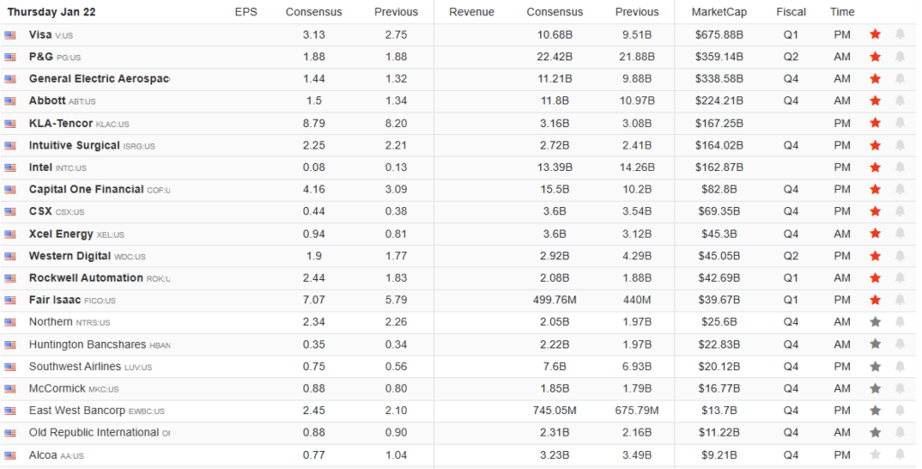922x469 pixels.
Task: Open the Intuitive Surgical link
Action: (x=74, y=145)
